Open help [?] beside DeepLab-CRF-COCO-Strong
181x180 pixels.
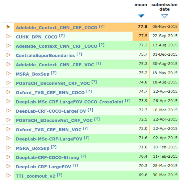83,156
